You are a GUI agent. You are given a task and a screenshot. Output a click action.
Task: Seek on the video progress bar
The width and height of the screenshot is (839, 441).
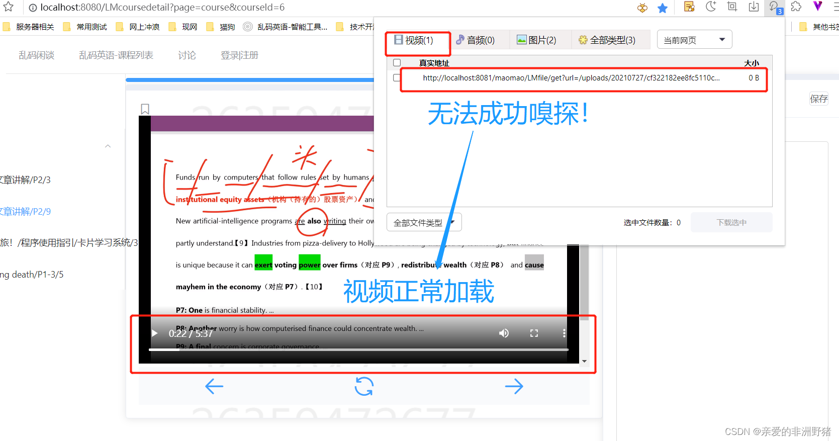tap(358, 349)
